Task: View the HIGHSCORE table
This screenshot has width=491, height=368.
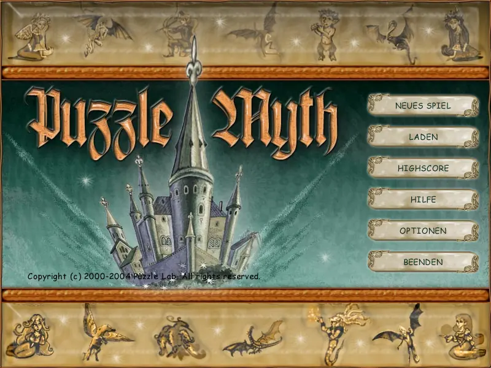Action: tap(423, 168)
